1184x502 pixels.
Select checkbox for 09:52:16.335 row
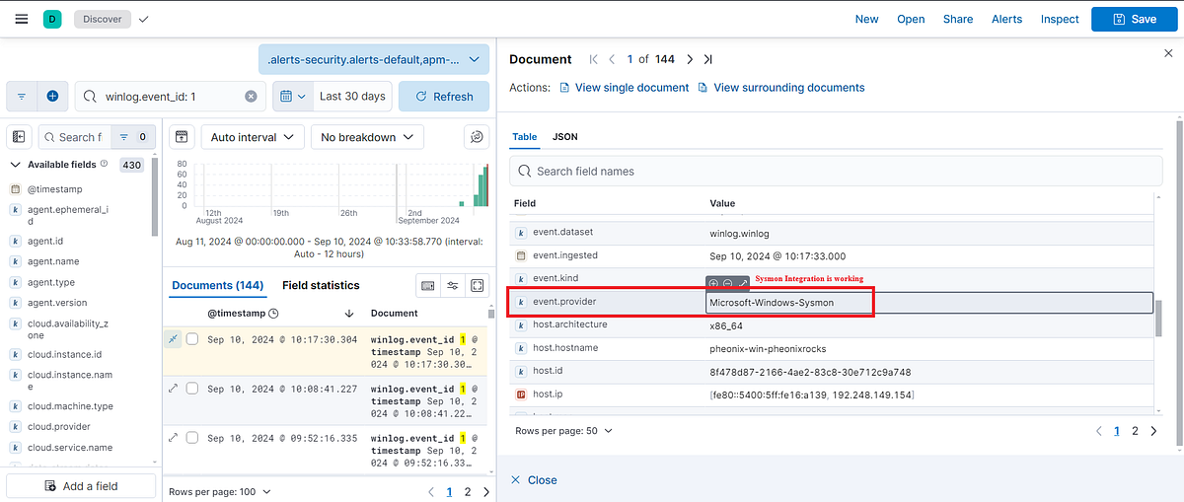(193, 438)
